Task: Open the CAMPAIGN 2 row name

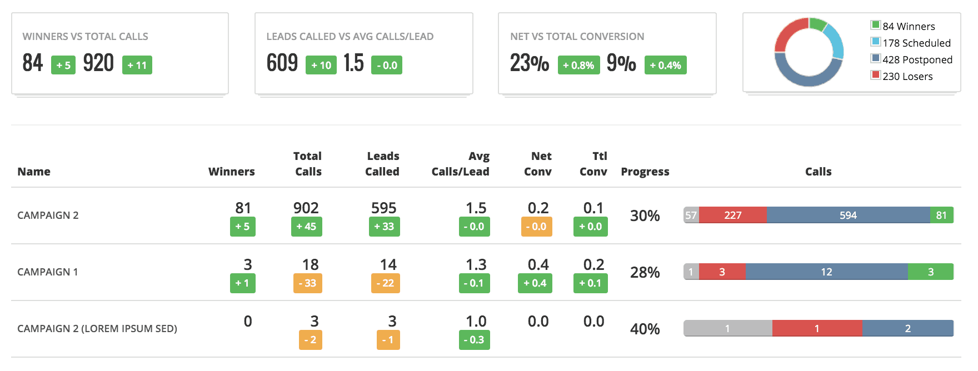Action: point(48,215)
